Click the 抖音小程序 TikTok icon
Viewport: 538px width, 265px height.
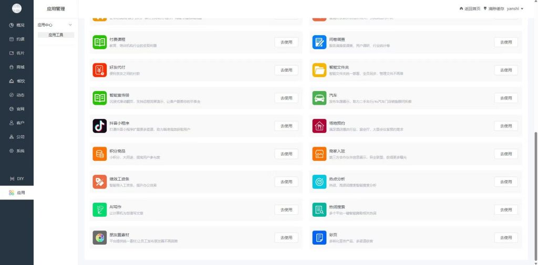99,126
